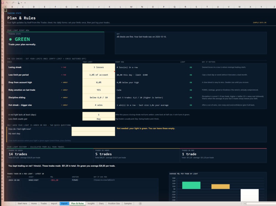Go to the Trades sheet tab
Image resolution: width=276 pixels, height=206 pixels.
tap(44, 204)
